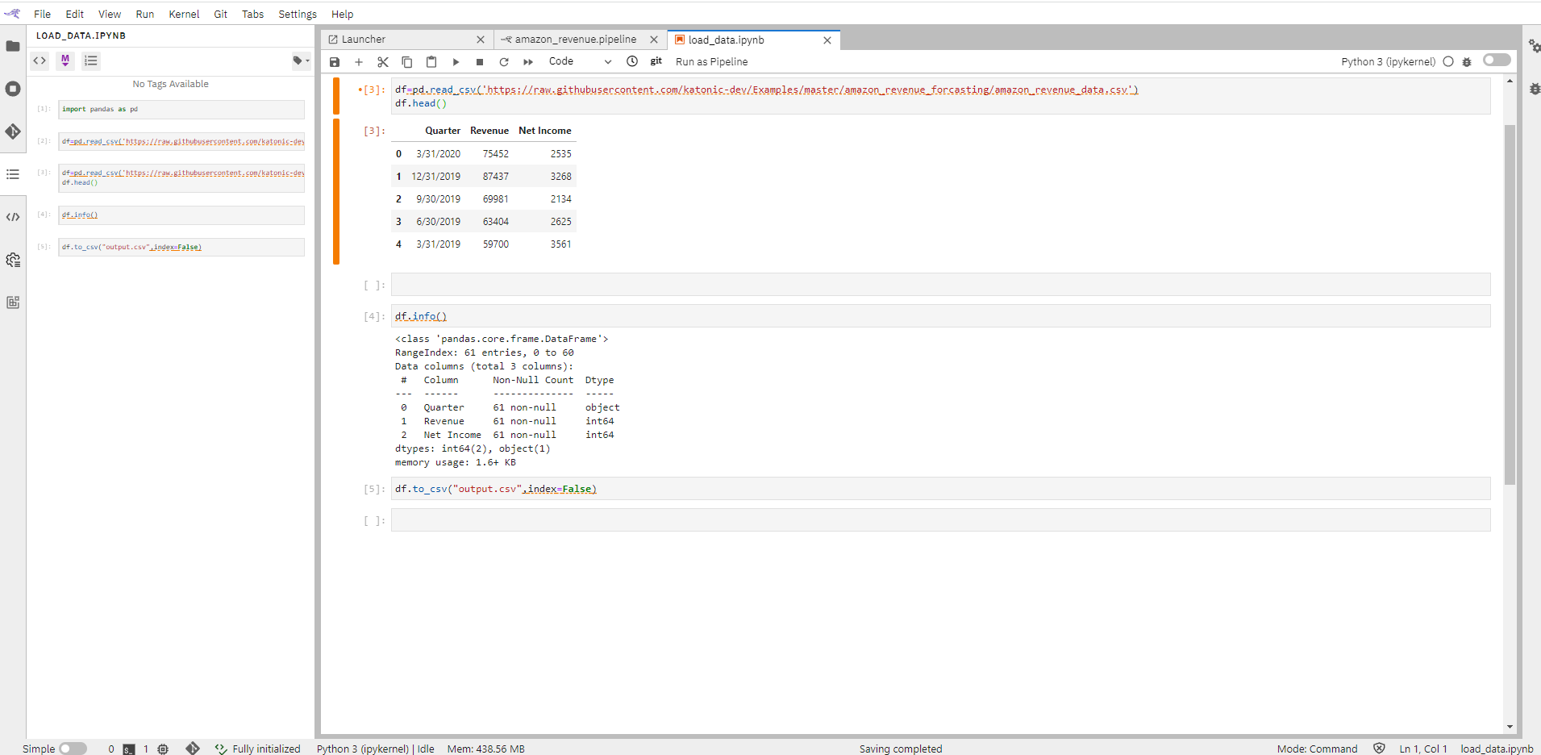Toggle Simple mode switch in status bar

click(73, 749)
